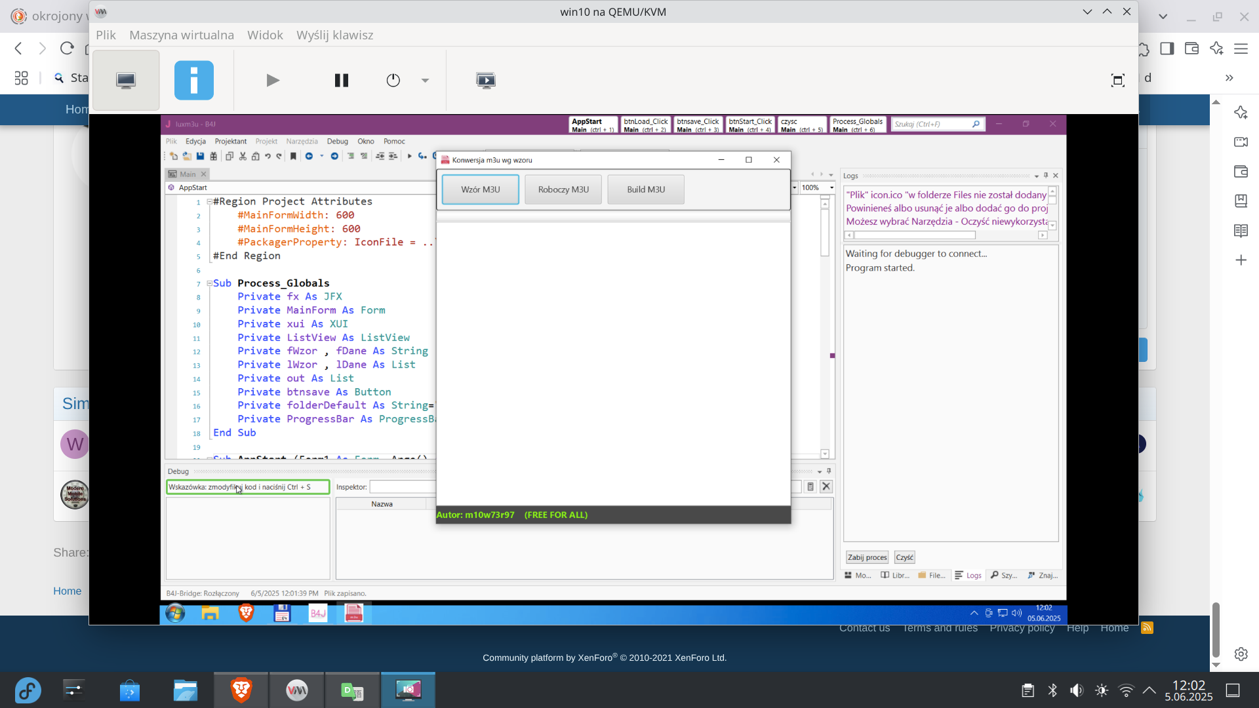This screenshot has height=708, width=1259.
Task: Focus the Inspektor input field
Action: pos(403,486)
